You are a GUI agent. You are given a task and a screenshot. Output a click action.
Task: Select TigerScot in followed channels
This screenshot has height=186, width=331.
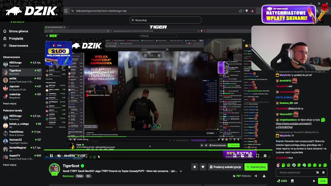click(22, 72)
